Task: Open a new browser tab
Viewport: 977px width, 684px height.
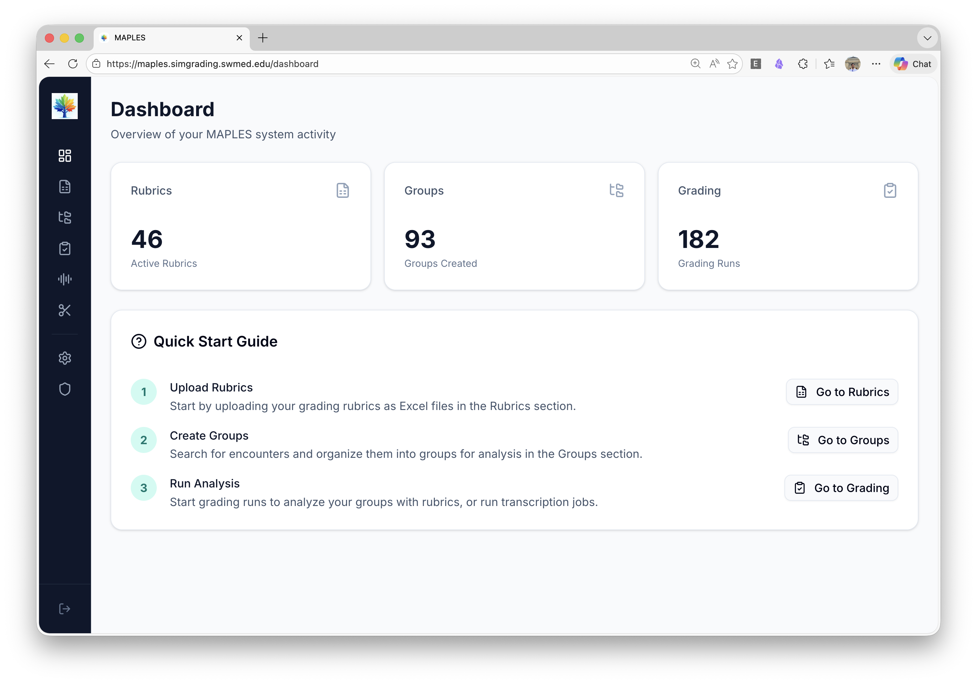Action: [263, 38]
